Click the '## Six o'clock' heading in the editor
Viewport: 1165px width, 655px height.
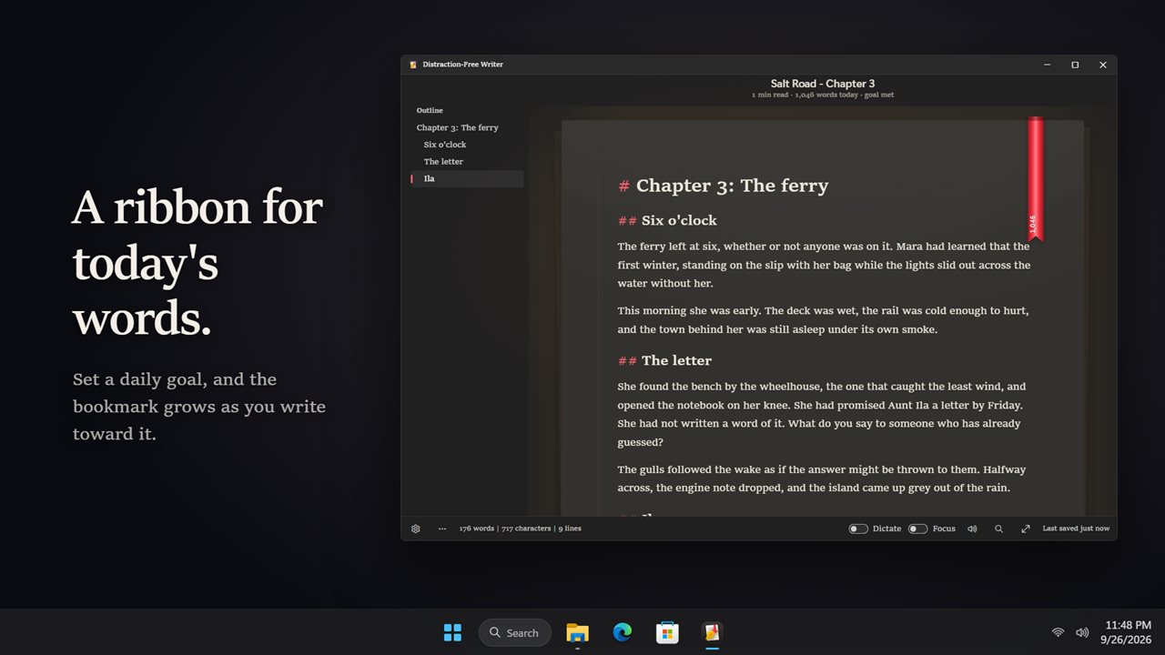[x=667, y=221]
